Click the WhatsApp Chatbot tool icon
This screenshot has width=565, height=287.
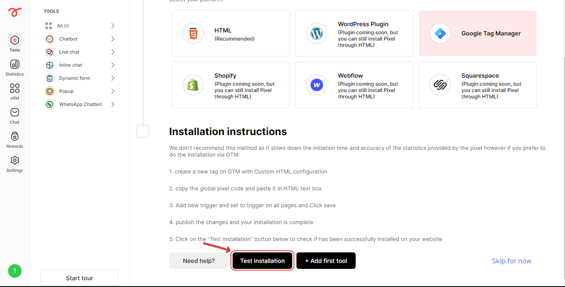coord(50,104)
